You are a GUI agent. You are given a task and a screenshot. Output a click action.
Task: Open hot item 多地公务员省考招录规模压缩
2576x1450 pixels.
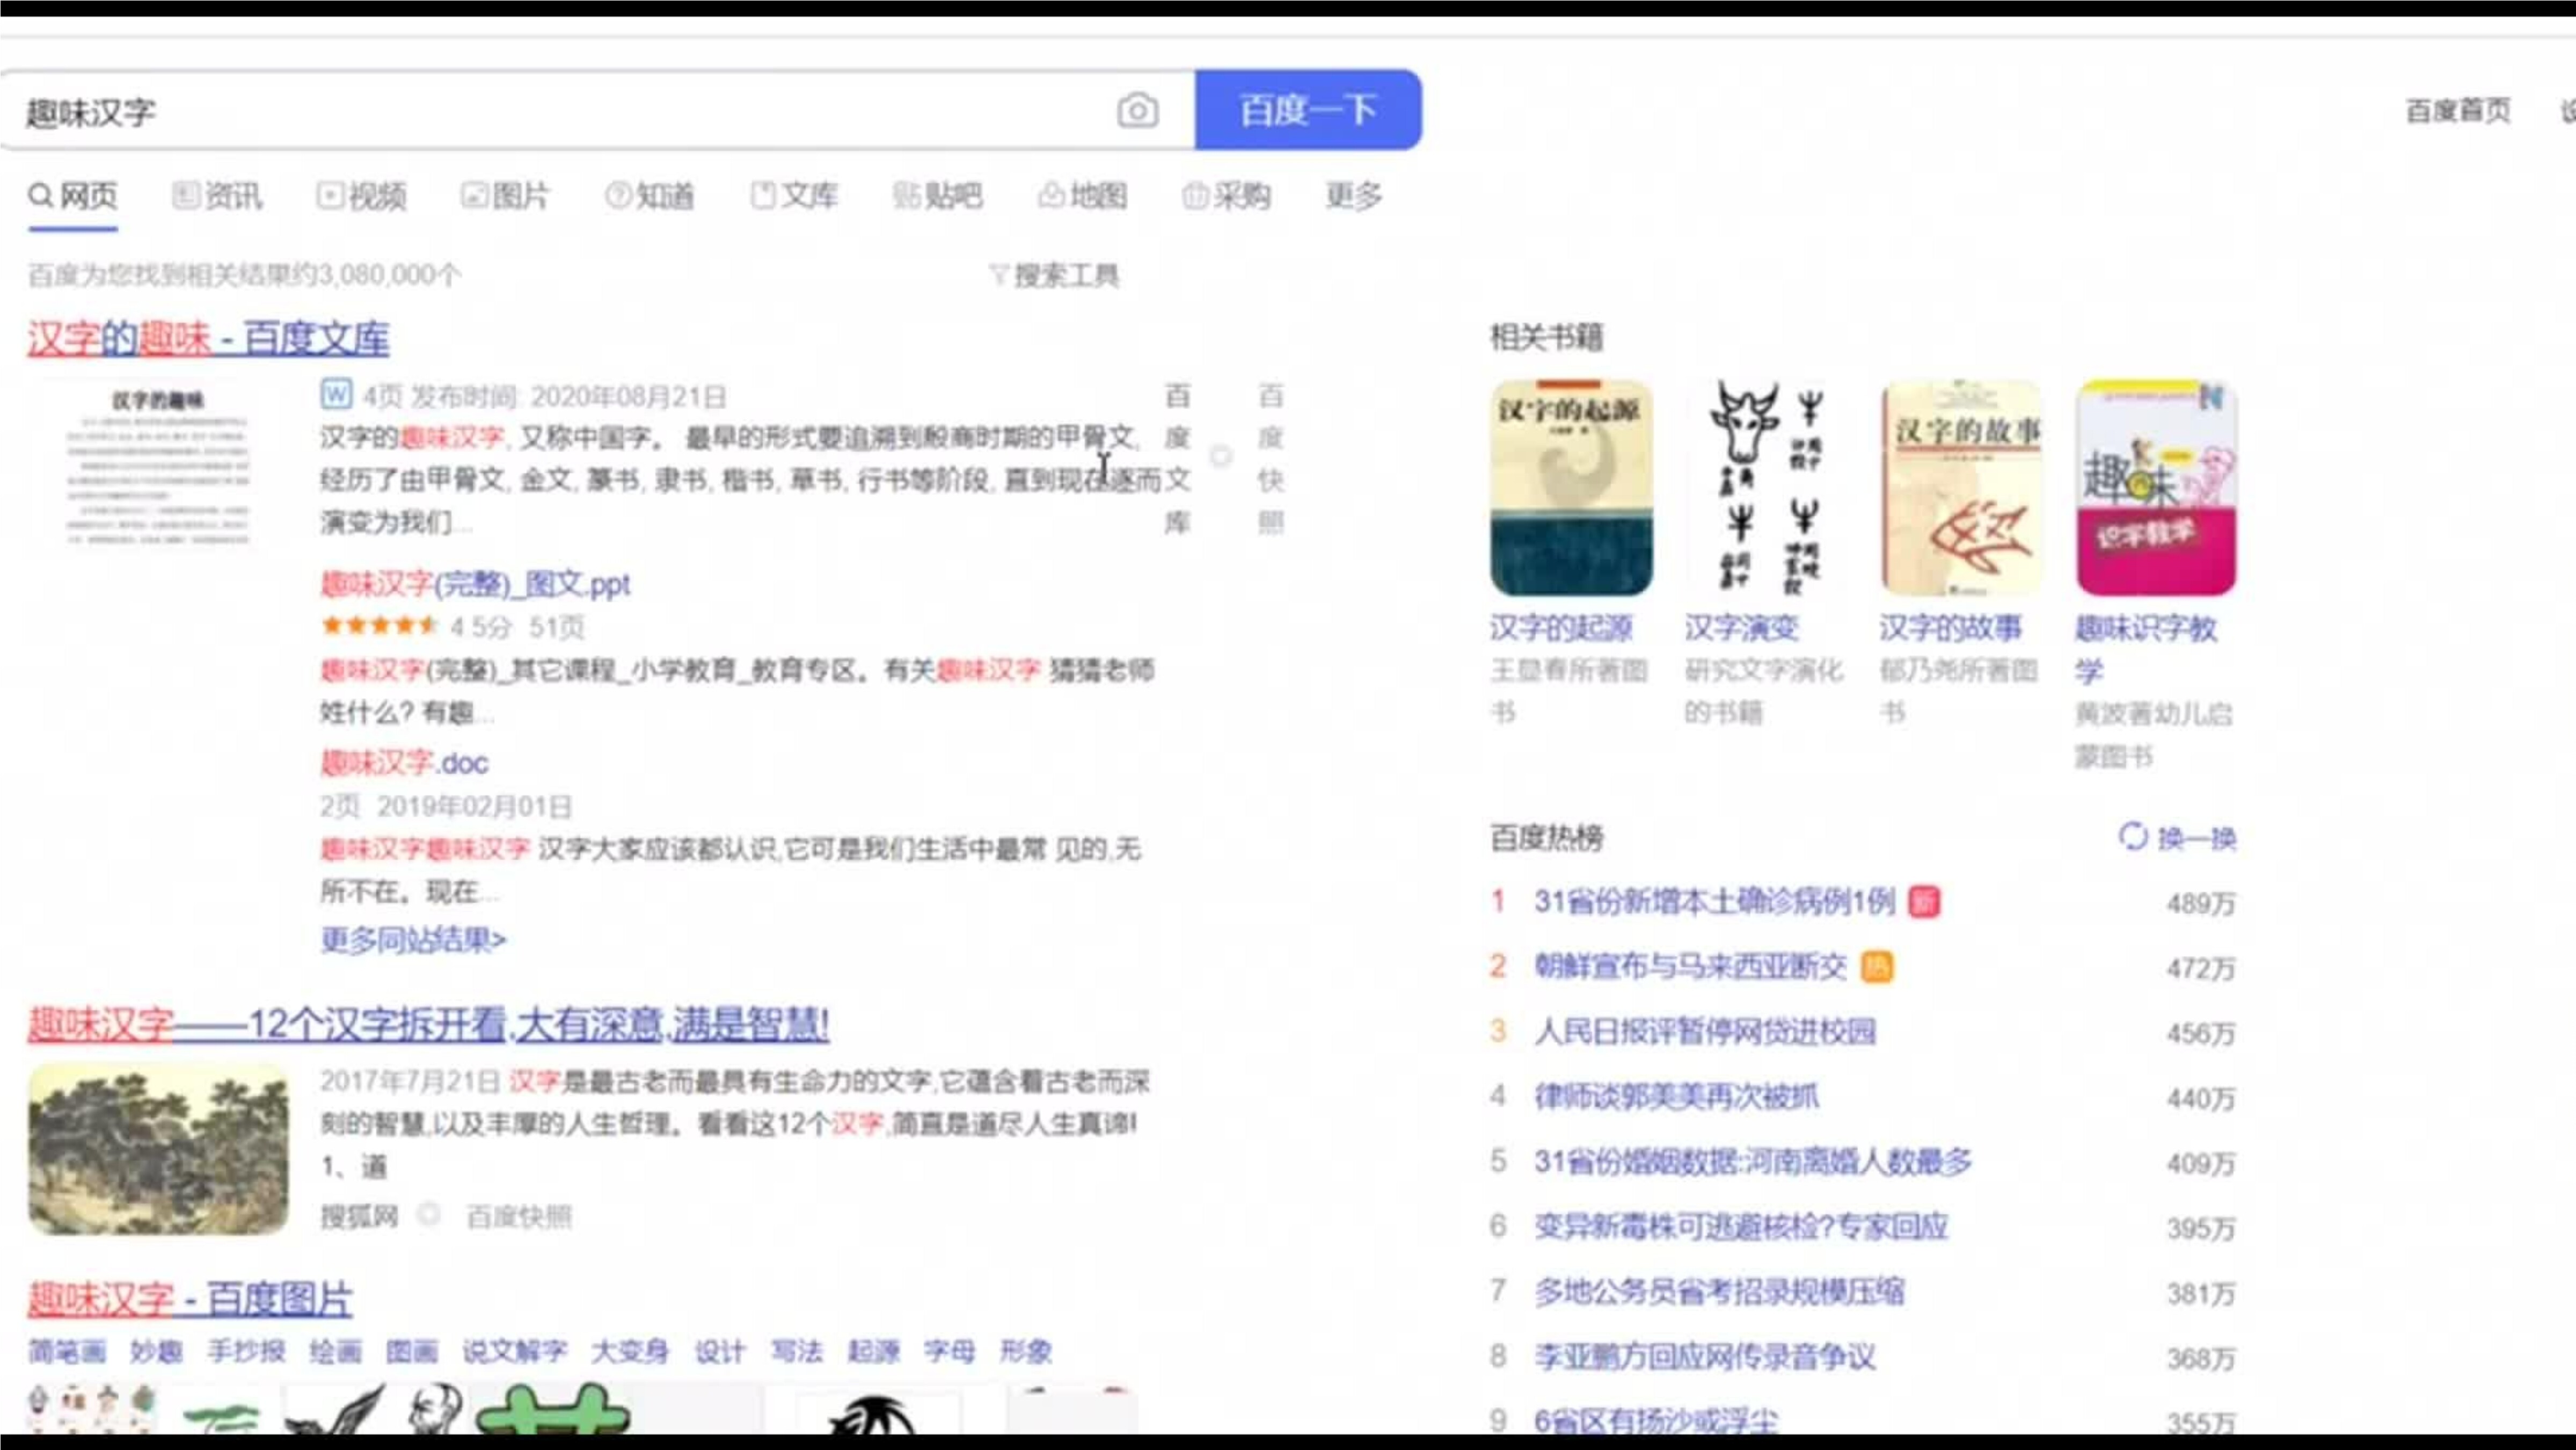point(1720,1292)
